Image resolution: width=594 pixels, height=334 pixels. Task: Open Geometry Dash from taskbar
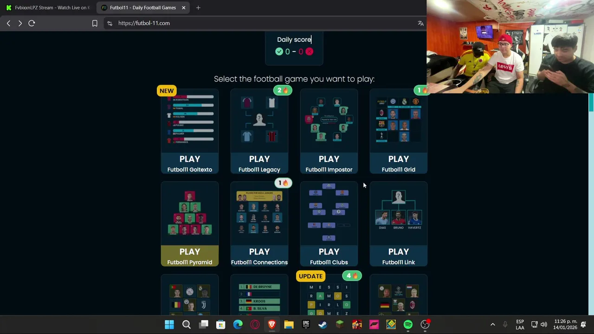391,324
